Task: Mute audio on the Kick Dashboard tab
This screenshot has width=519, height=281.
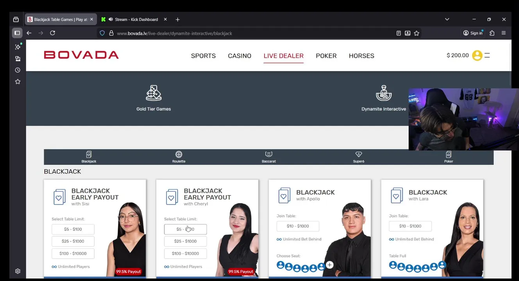Action: tap(111, 20)
